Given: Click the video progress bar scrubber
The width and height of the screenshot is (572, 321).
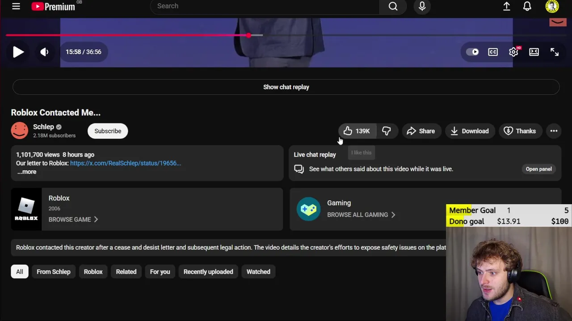Looking at the screenshot, I should tap(248, 35).
